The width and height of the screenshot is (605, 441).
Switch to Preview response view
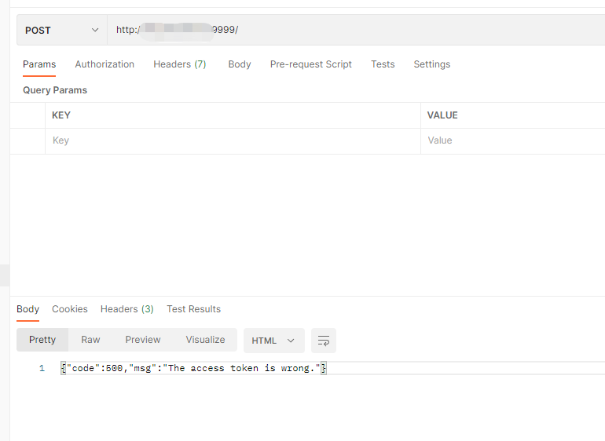[142, 340]
